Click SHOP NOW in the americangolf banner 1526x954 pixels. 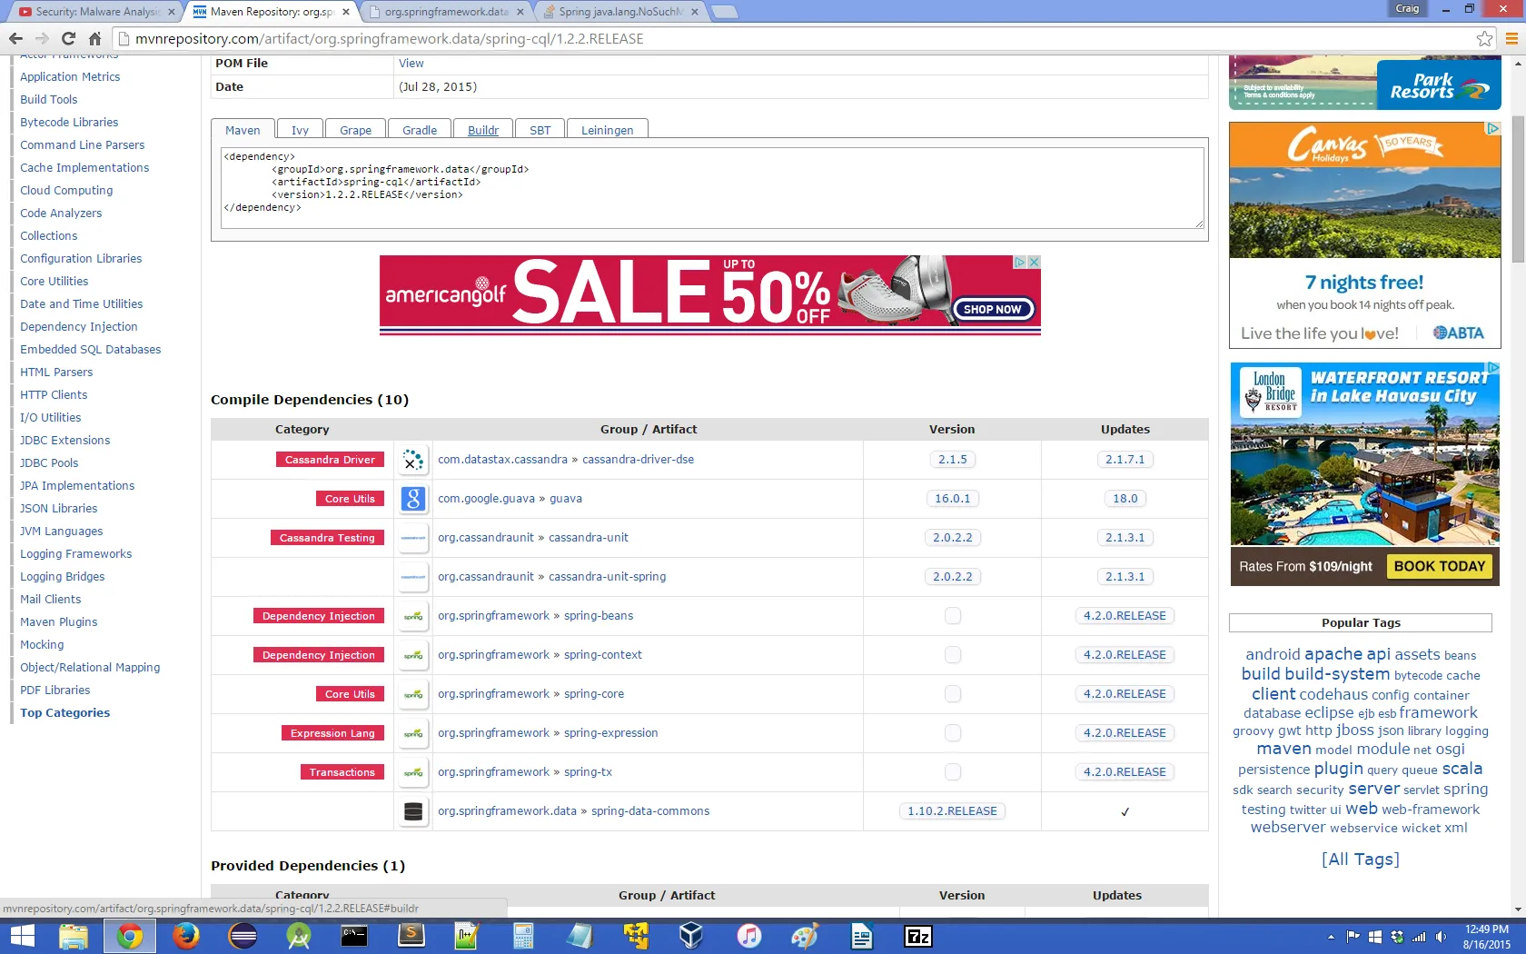click(x=992, y=309)
